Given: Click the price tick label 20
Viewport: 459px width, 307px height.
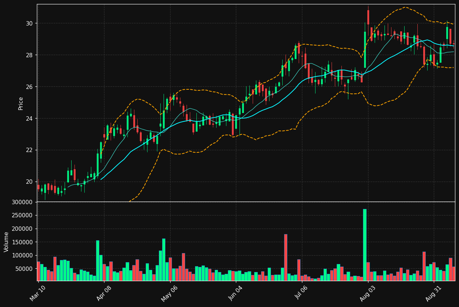Looking at the screenshot, I should 29,182.
